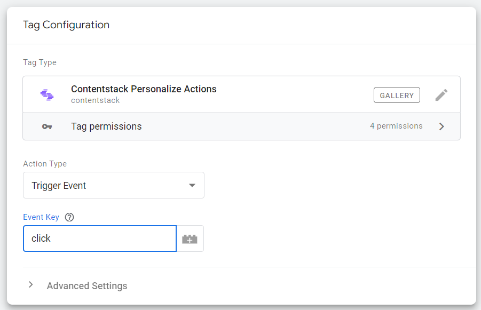Click the GALLERY badge
The image size is (481, 310).
tap(397, 96)
